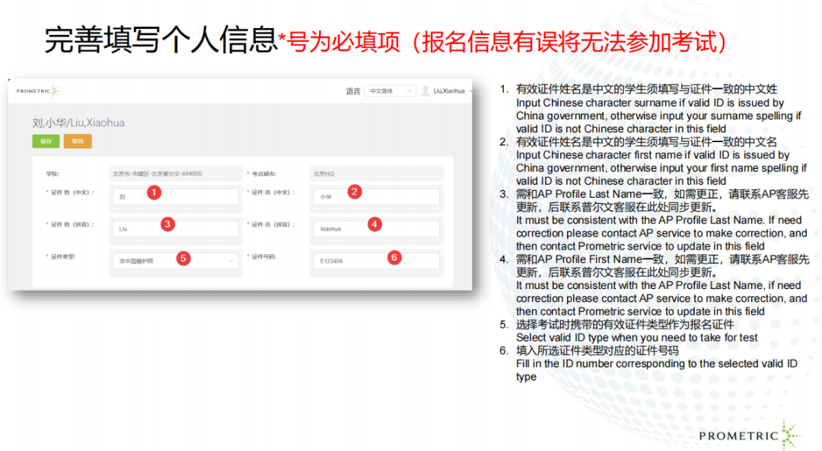Open the 语言 language dropdown
Screen dimensions: 822x451
389,91
